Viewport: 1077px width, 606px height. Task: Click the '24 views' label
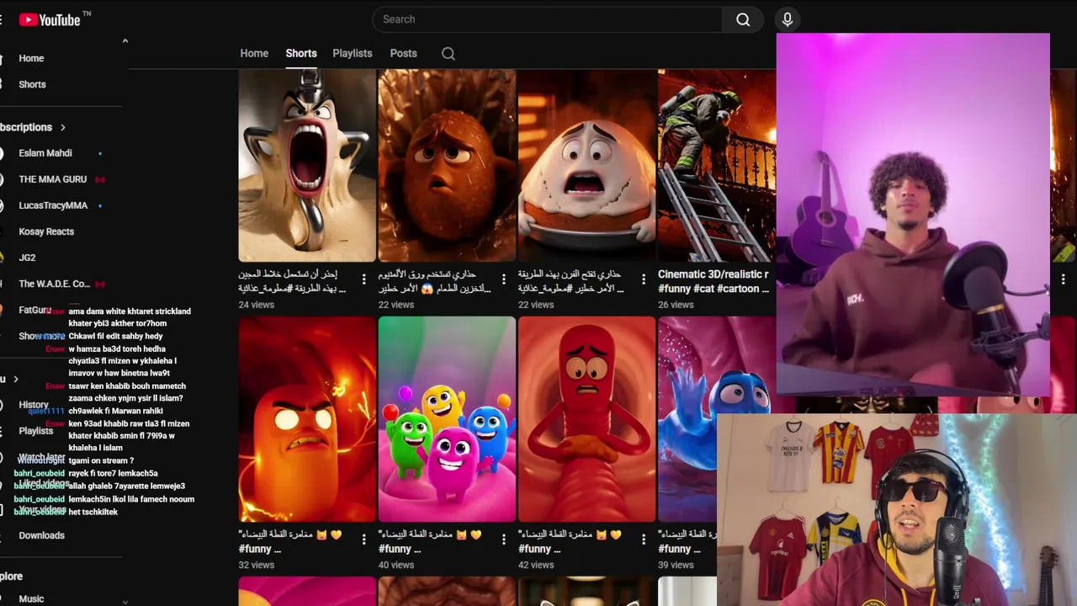pos(257,305)
